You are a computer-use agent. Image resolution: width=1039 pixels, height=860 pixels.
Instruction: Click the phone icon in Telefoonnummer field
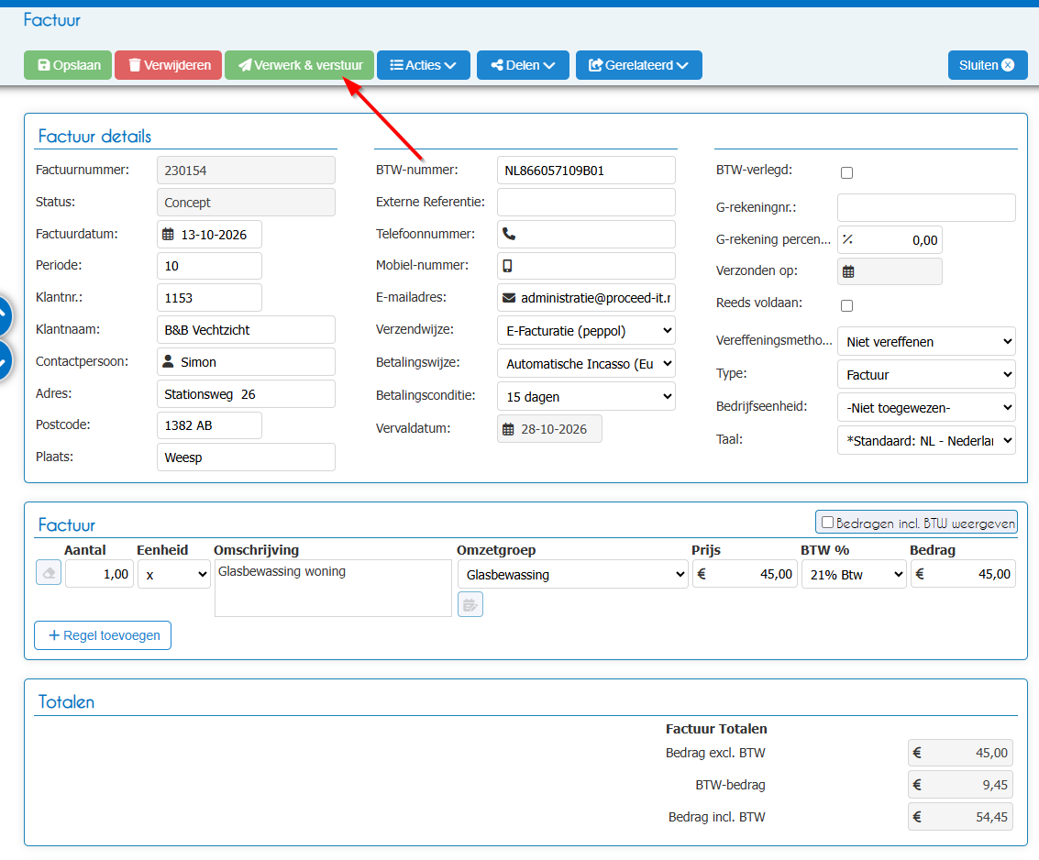click(x=509, y=234)
